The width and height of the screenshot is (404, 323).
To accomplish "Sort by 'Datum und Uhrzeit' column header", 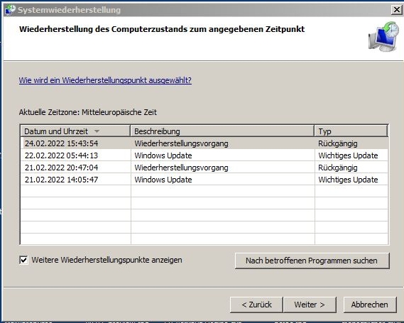I will (x=75, y=131).
